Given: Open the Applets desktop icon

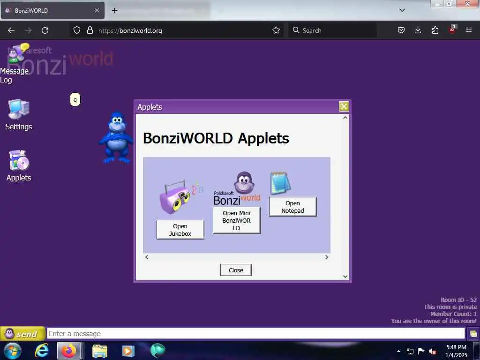Looking at the screenshot, I should (x=19, y=165).
